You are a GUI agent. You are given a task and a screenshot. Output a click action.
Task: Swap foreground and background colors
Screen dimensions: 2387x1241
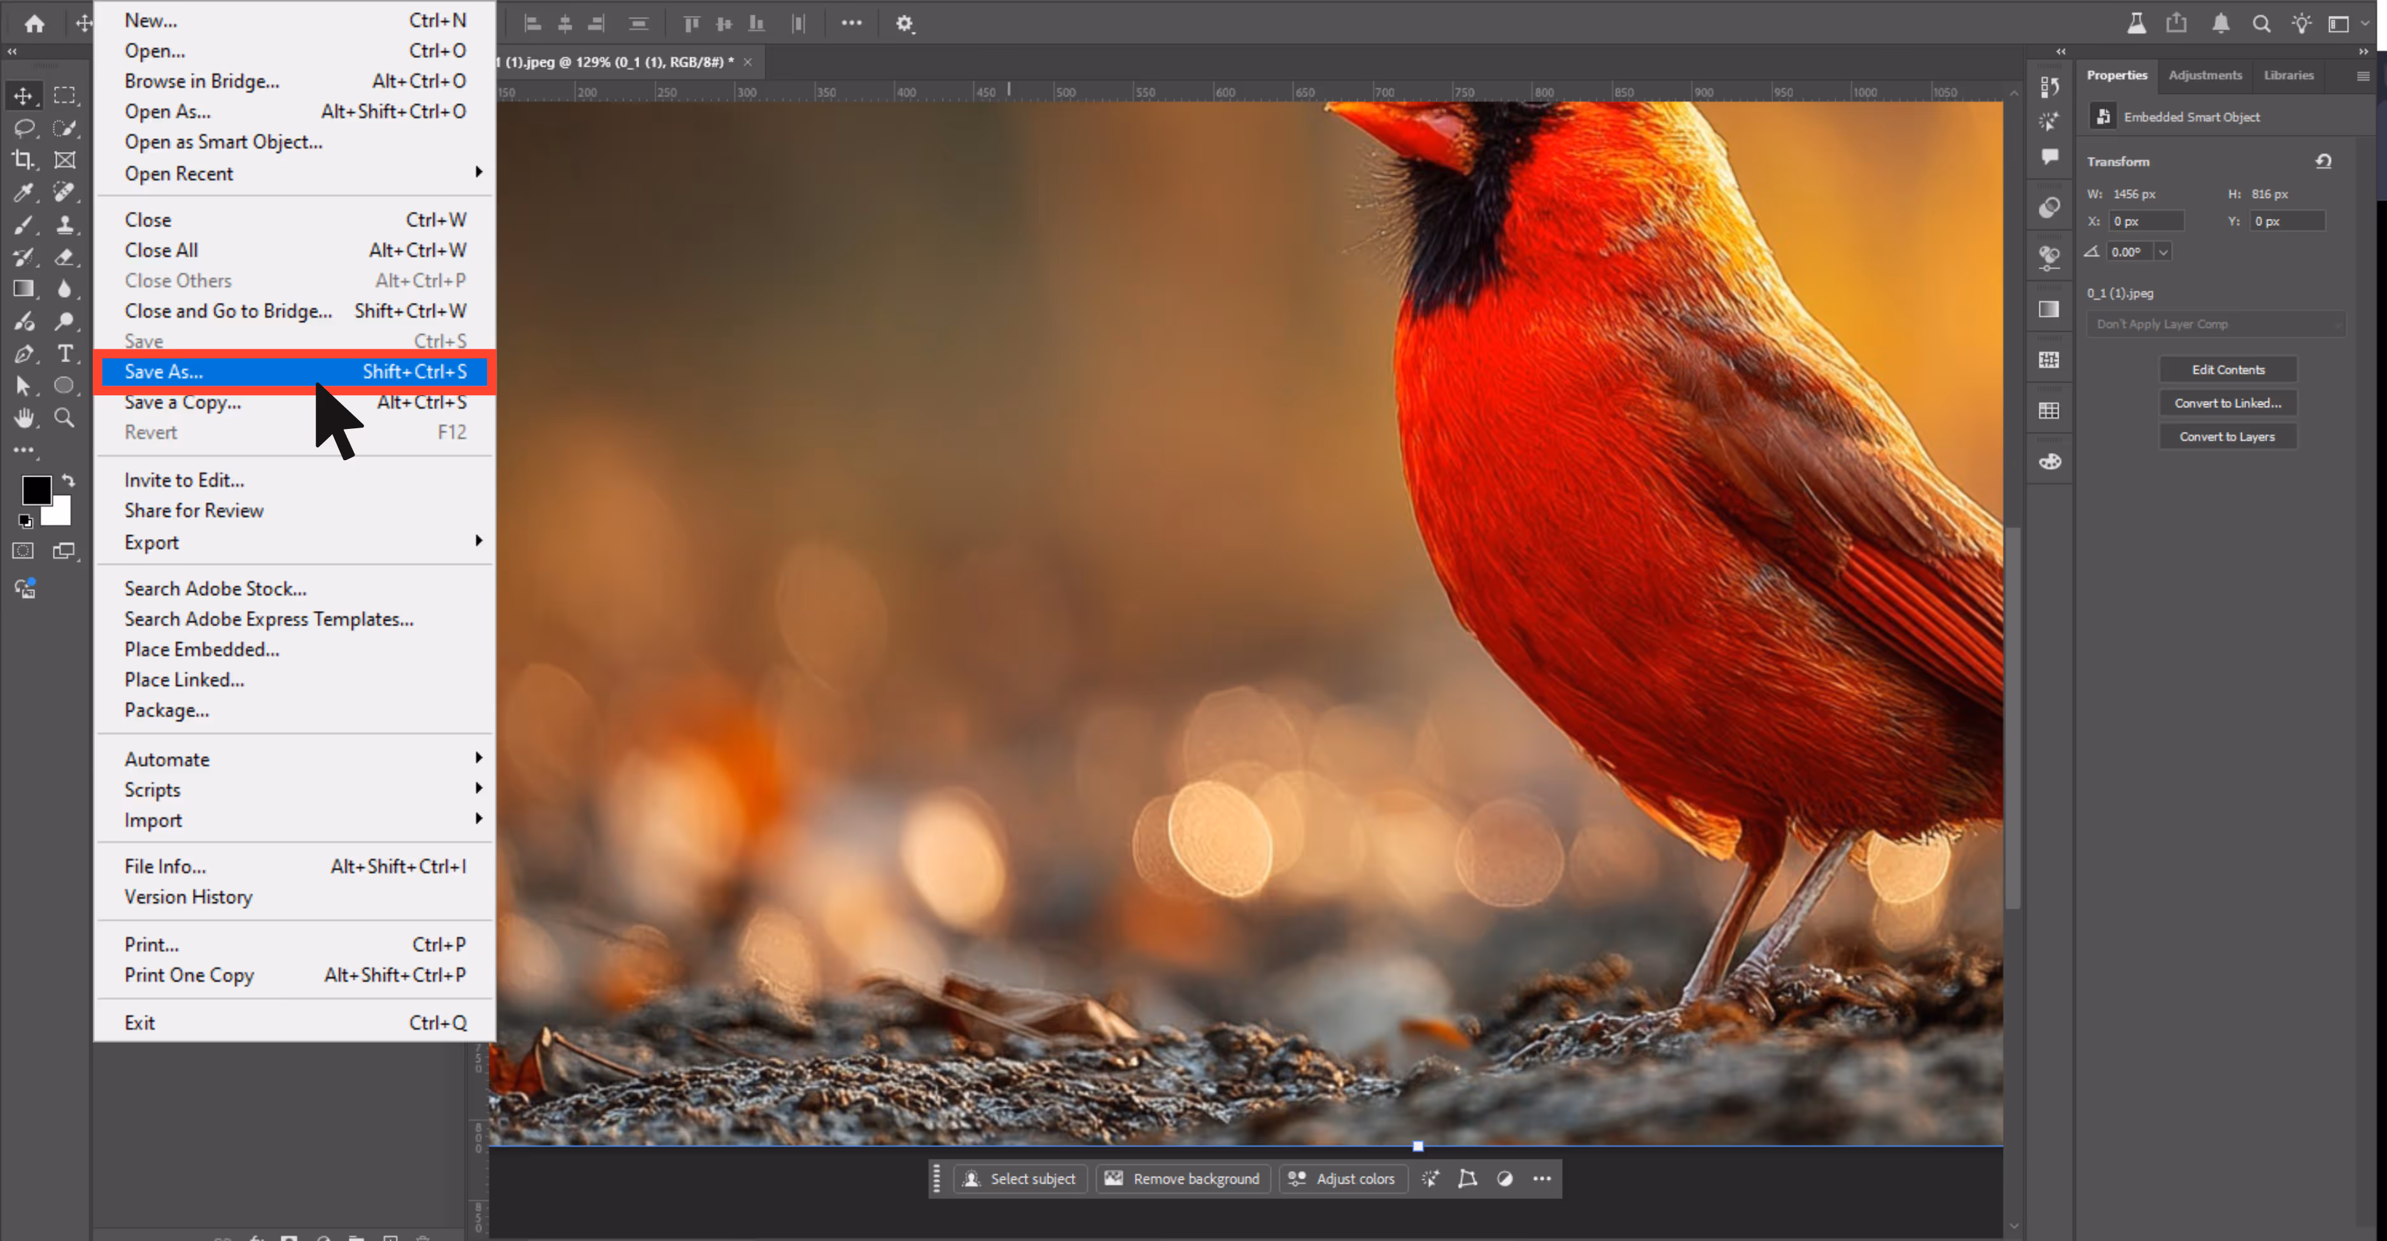pos(69,480)
